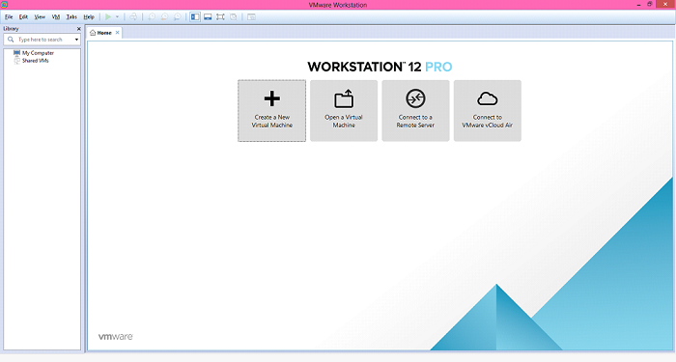Open the Help menu
676x362 pixels.
pos(89,16)
